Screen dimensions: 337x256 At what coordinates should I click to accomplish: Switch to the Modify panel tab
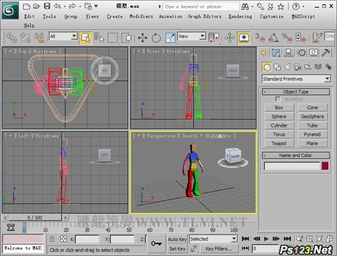coord(276,53)
